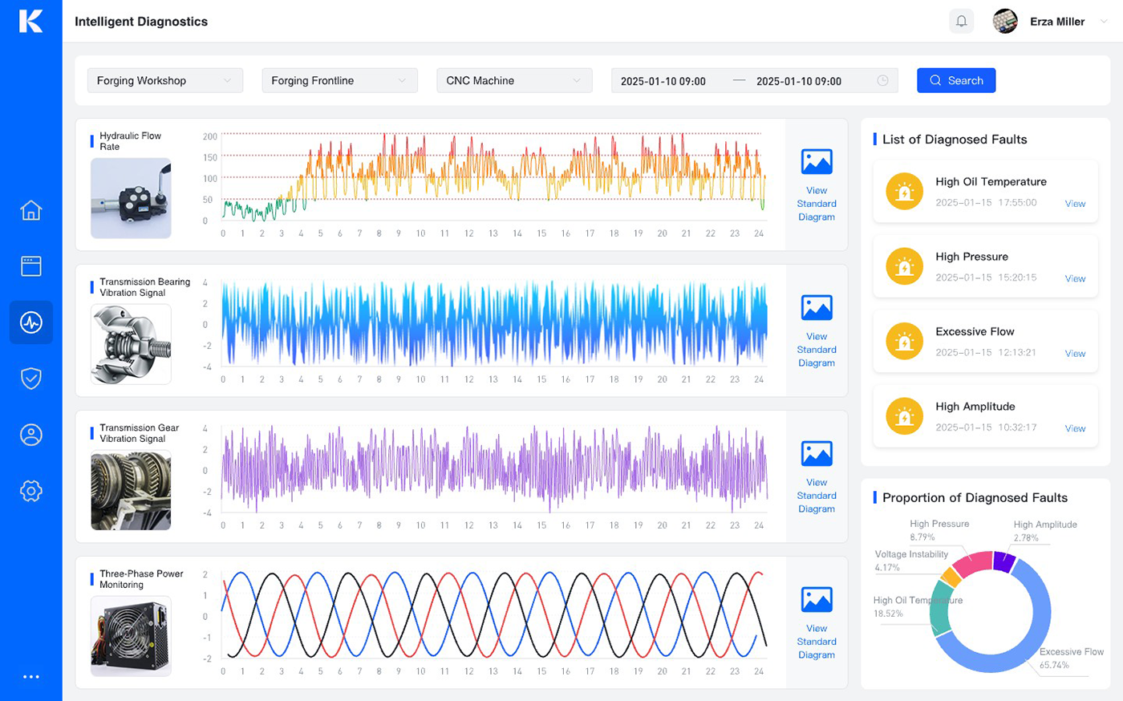Screen dimensions: 1123x701
Task: Click the Hydraulic Flow Rate chart label
Action: pos(130,141)
